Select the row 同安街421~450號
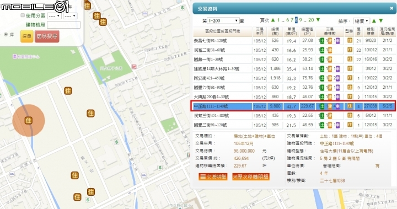 point(294,78)
